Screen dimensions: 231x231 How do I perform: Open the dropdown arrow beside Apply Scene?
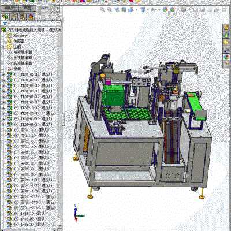point(178,10)
